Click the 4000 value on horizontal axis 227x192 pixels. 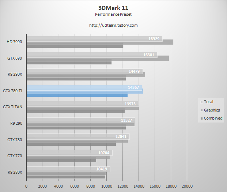[58, 186]
